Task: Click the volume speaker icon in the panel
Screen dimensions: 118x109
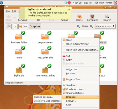Action: [97, 3]
